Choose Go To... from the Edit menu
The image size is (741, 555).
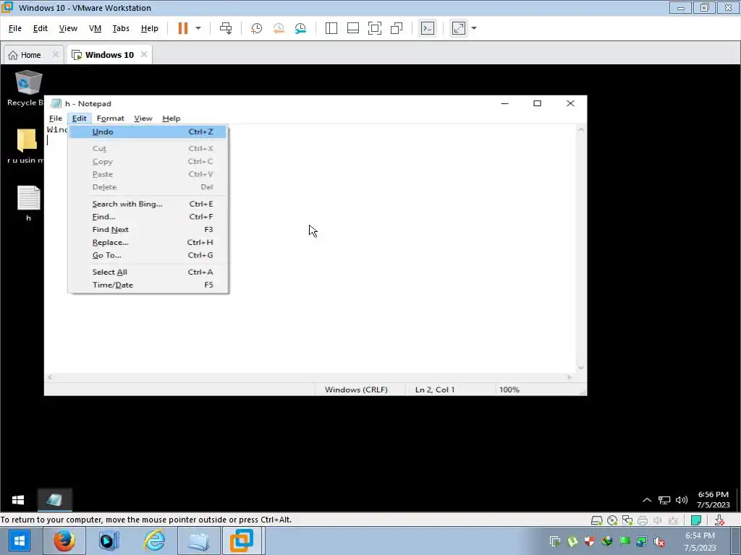(x=148, y=255)
